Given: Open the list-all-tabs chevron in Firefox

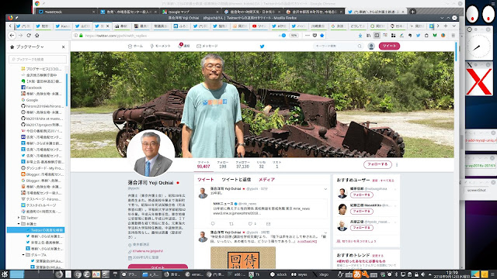Looking at the screenshot, I should 454,26.
